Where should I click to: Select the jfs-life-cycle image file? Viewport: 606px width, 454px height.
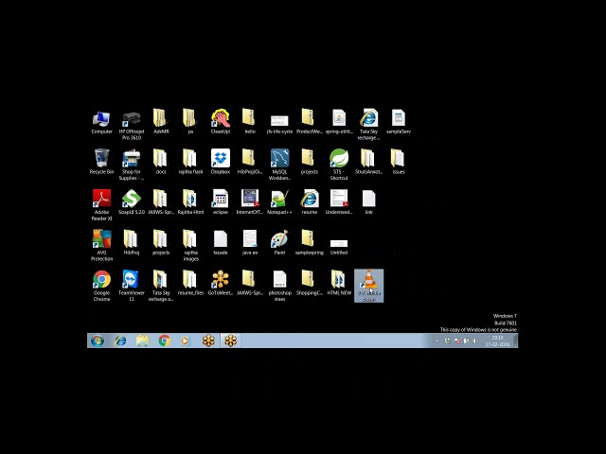[279, 124]
